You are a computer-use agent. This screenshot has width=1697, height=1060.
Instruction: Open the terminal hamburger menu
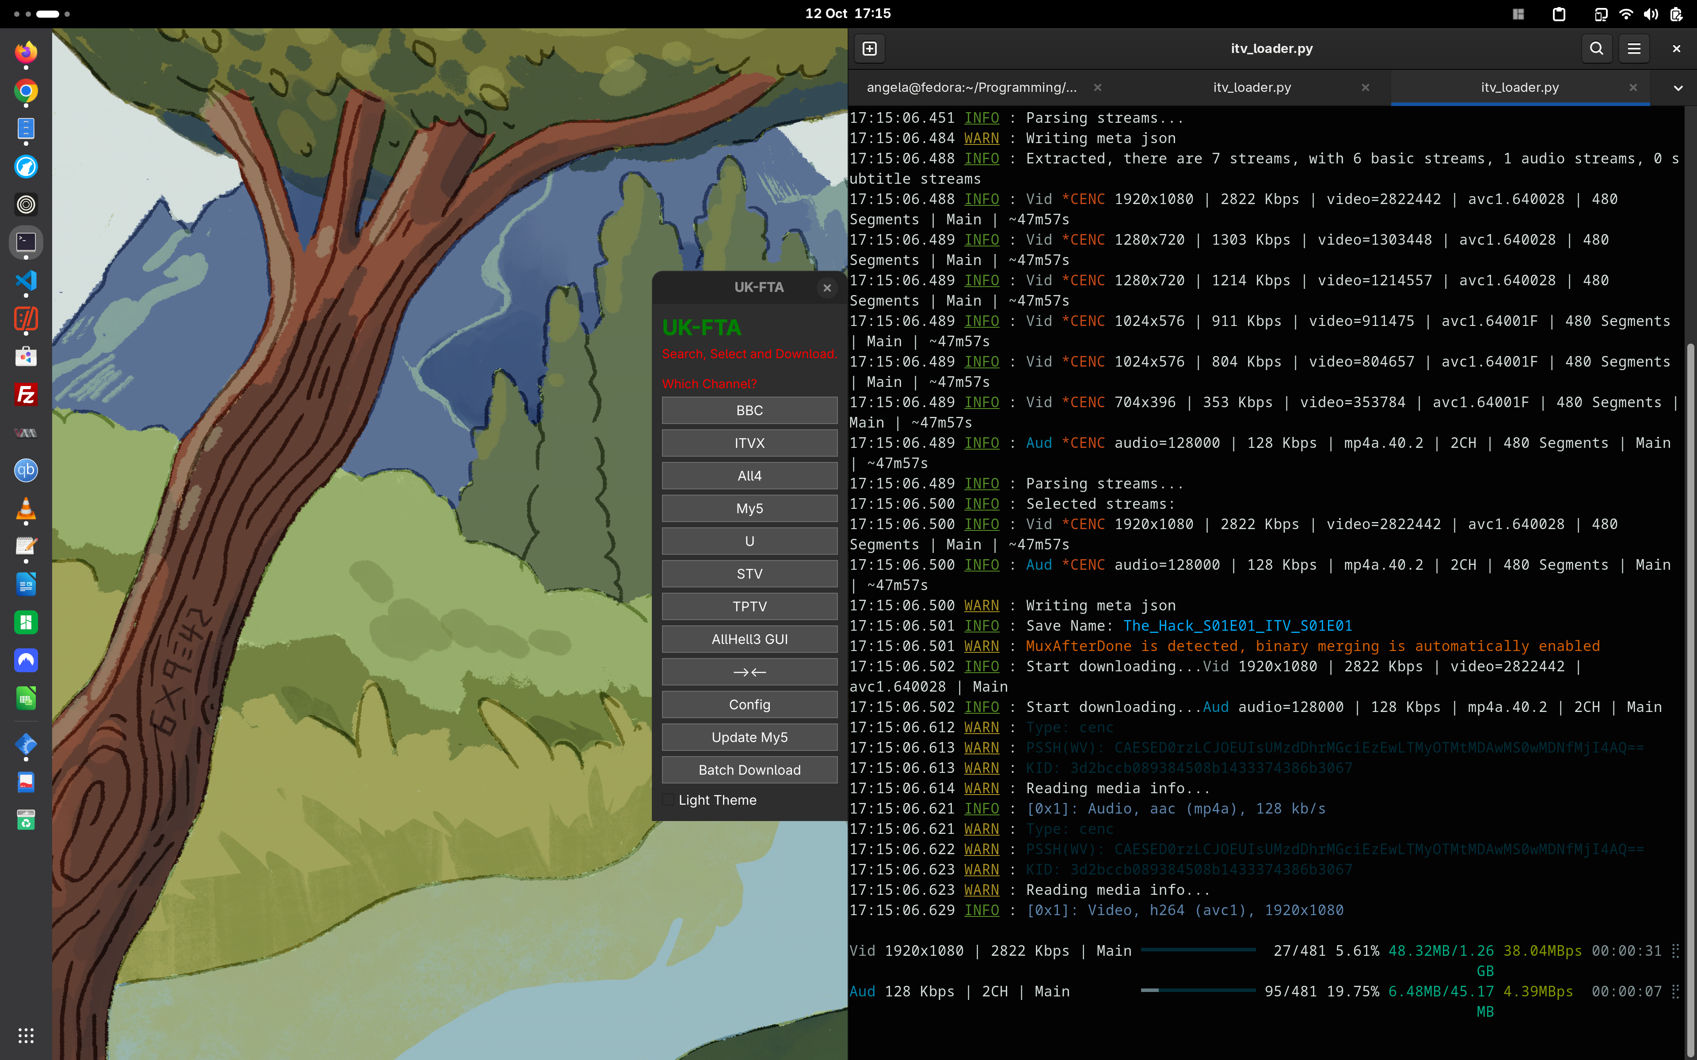[1634, 49]
